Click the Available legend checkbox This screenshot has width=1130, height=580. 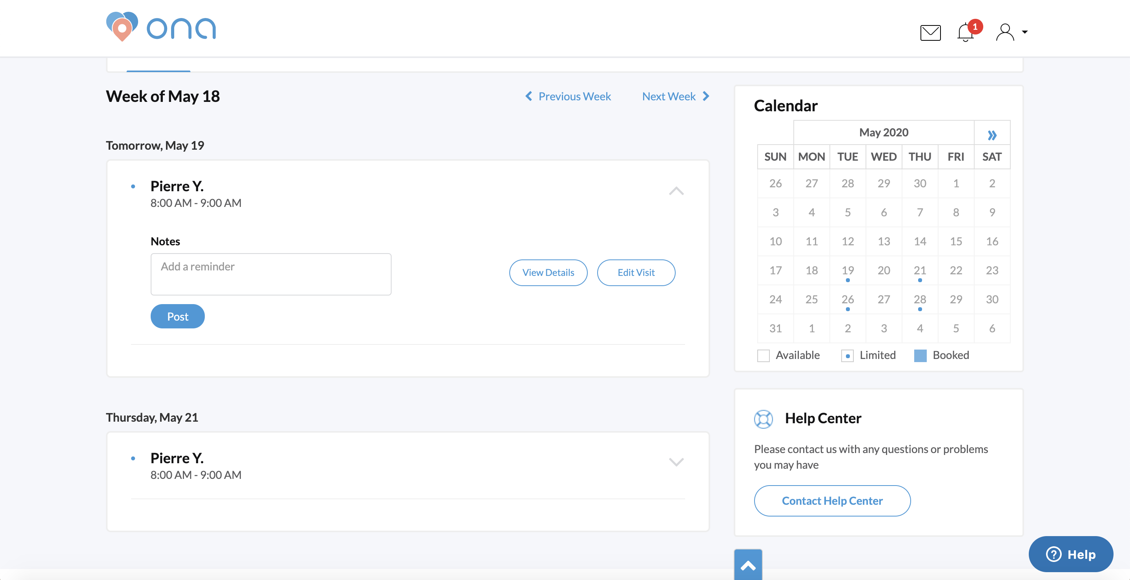pos(763,355)
